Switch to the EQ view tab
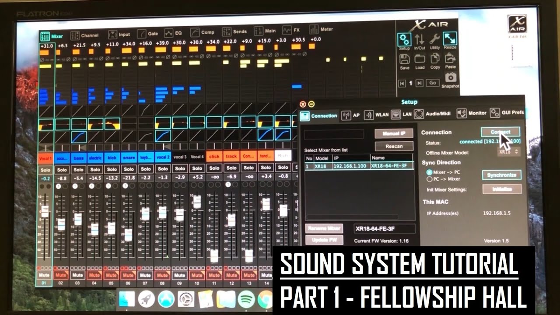The width and height of the screenshot is (560, 315). click(x=173, y=33)
